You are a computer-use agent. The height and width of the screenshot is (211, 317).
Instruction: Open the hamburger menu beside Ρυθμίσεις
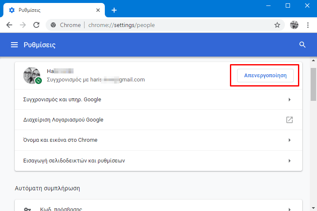click(14, 45)
